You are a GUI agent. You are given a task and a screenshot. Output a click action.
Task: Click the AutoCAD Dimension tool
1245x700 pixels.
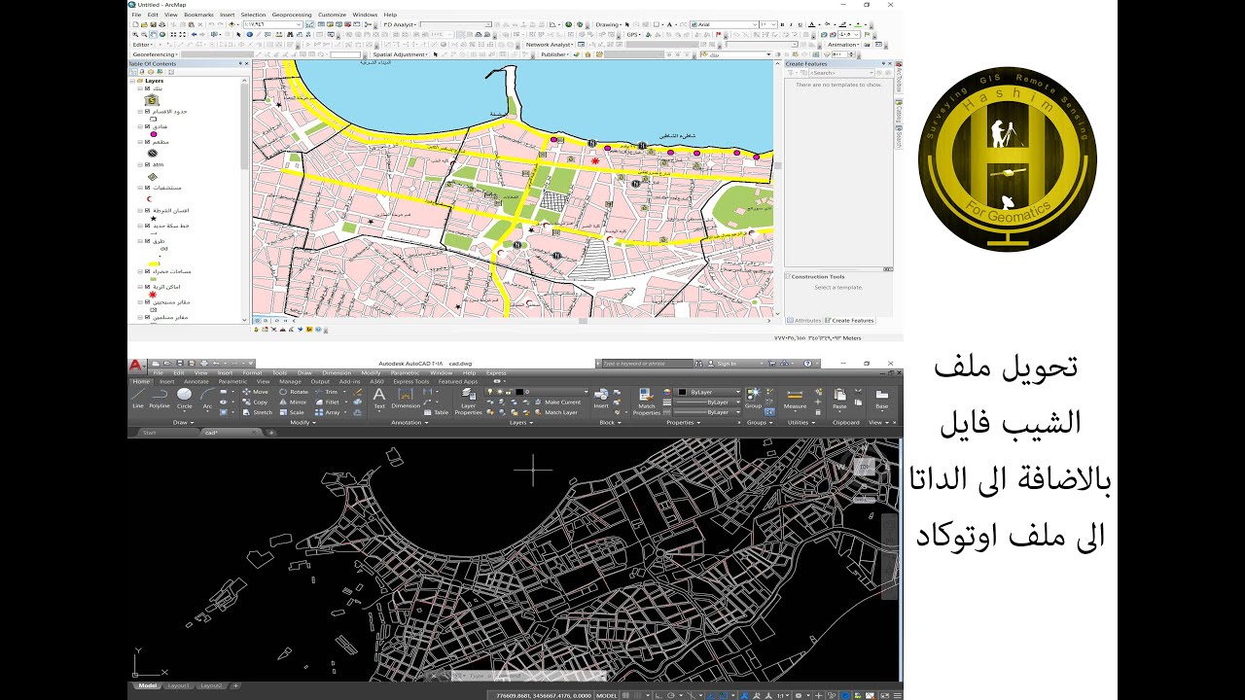click(406, 397)
